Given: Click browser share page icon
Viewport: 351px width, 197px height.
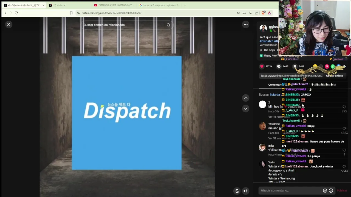Looking at the screenshot, I should pyautogui.click(x=256, y=13).
